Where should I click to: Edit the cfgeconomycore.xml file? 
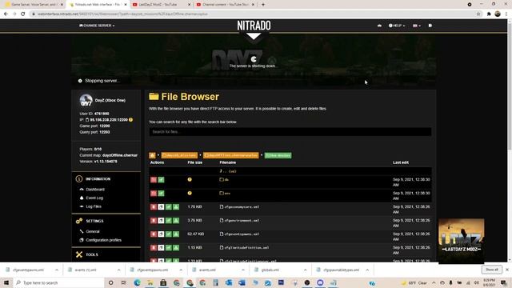click(x=169, y=207)
